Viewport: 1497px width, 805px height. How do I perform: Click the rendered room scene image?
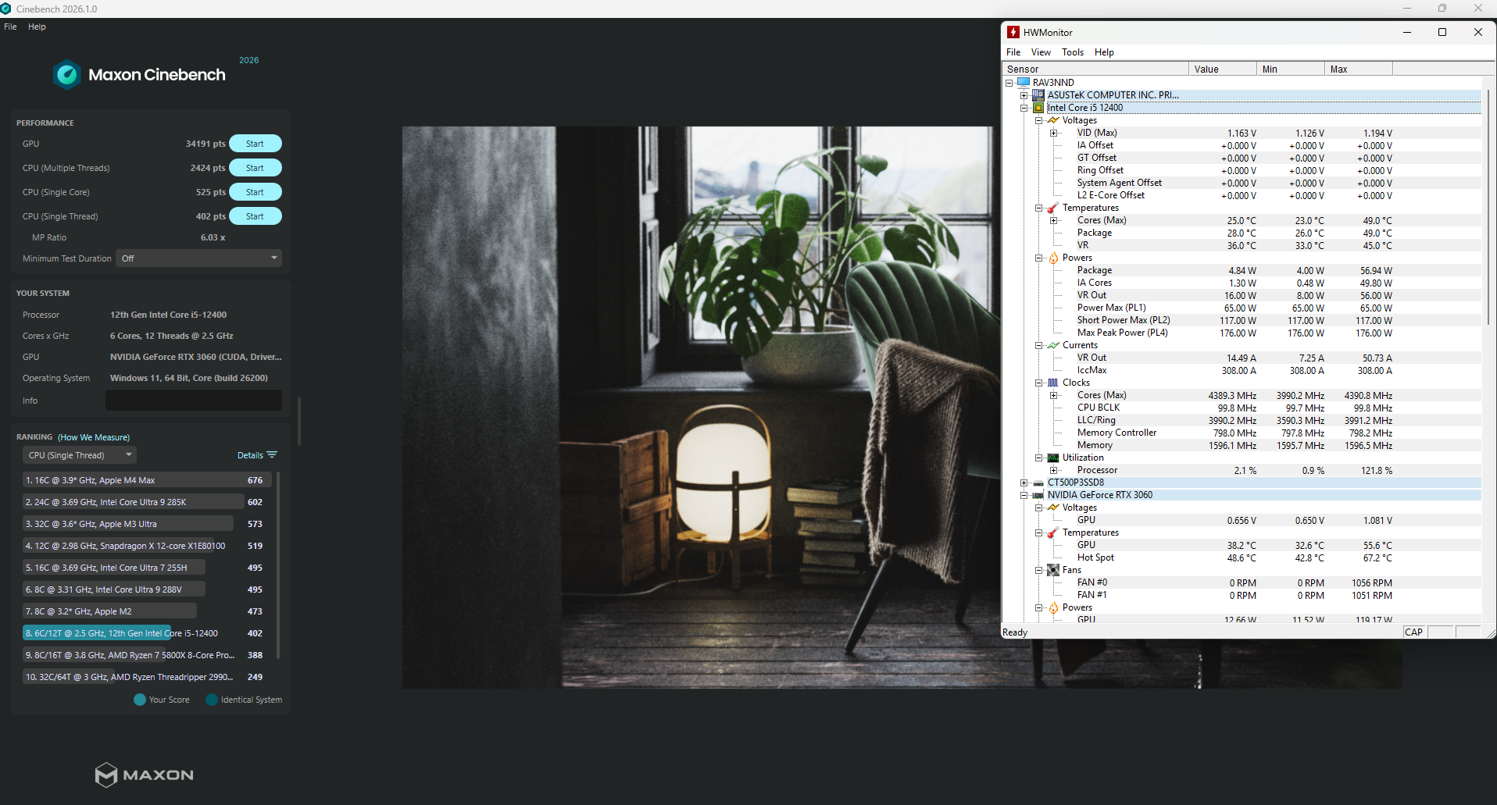[701, 407]
